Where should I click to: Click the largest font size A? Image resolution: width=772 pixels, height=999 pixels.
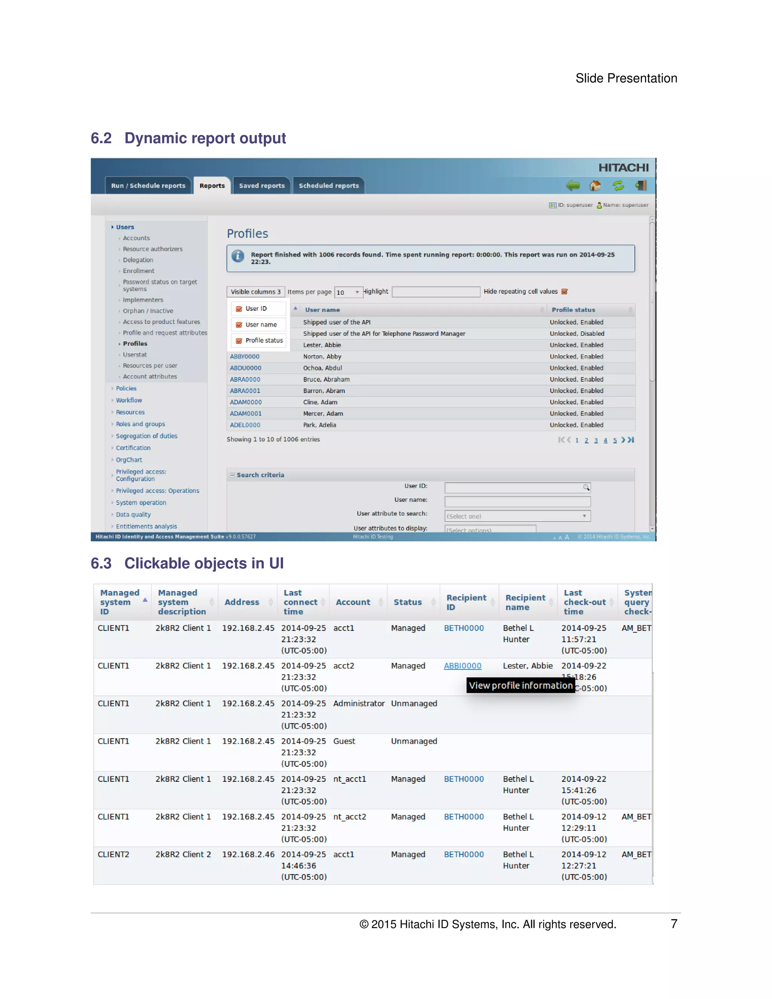pyautogui.click(x=567, y=537)
